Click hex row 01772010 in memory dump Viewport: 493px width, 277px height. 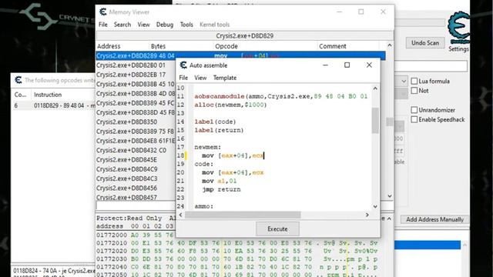(236, 243)
